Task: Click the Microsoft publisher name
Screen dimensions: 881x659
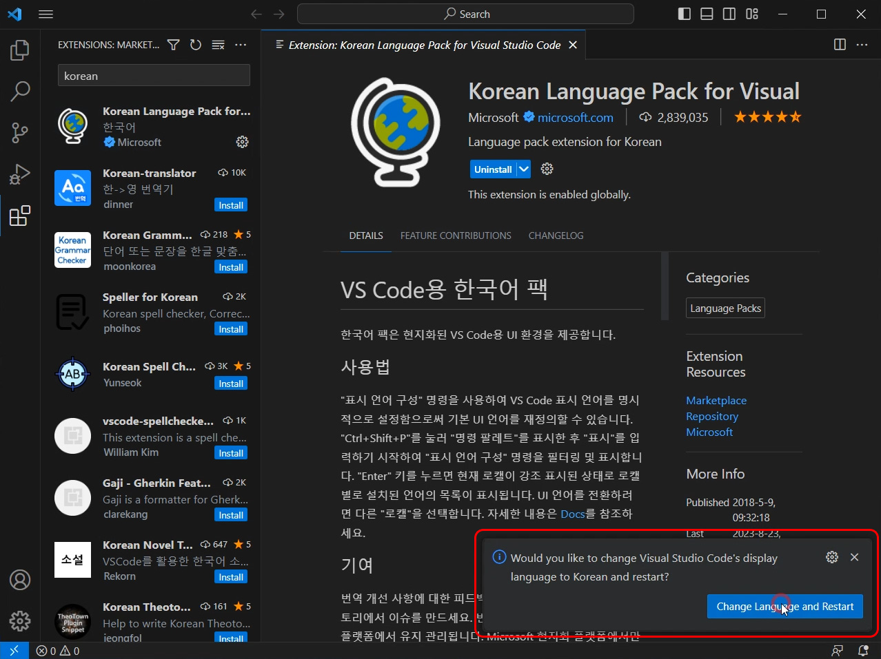Action: (x=493, y=118)
